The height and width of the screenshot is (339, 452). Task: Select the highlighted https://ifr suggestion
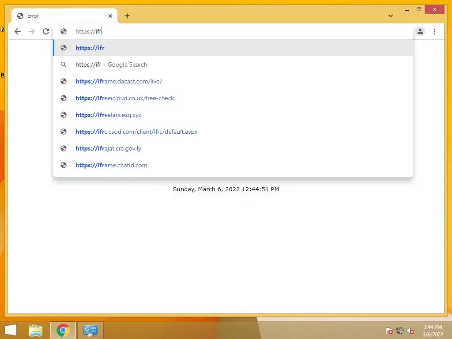(x=233, y=48)
